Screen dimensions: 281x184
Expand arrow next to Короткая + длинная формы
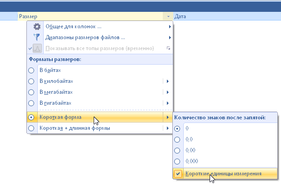click(x=168, y=128)
